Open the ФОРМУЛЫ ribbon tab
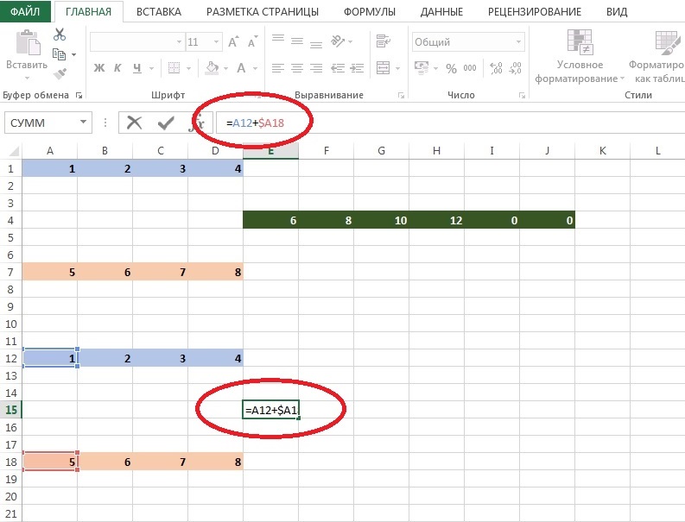 click(369, 12)
